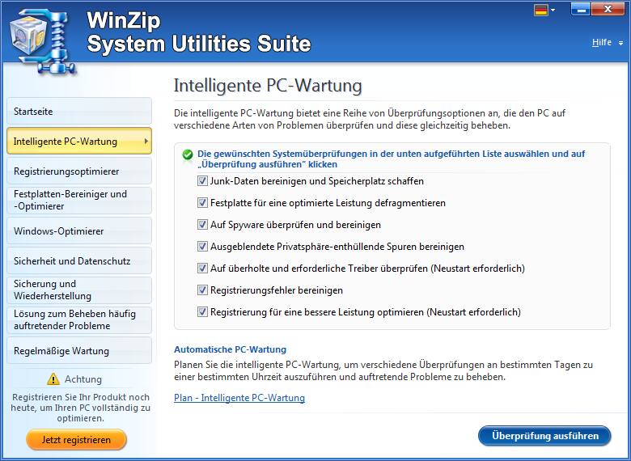Open the Plan - Intelligente PC-Wartung link
This screenshot has width=631, height=461.
point(239,398)
